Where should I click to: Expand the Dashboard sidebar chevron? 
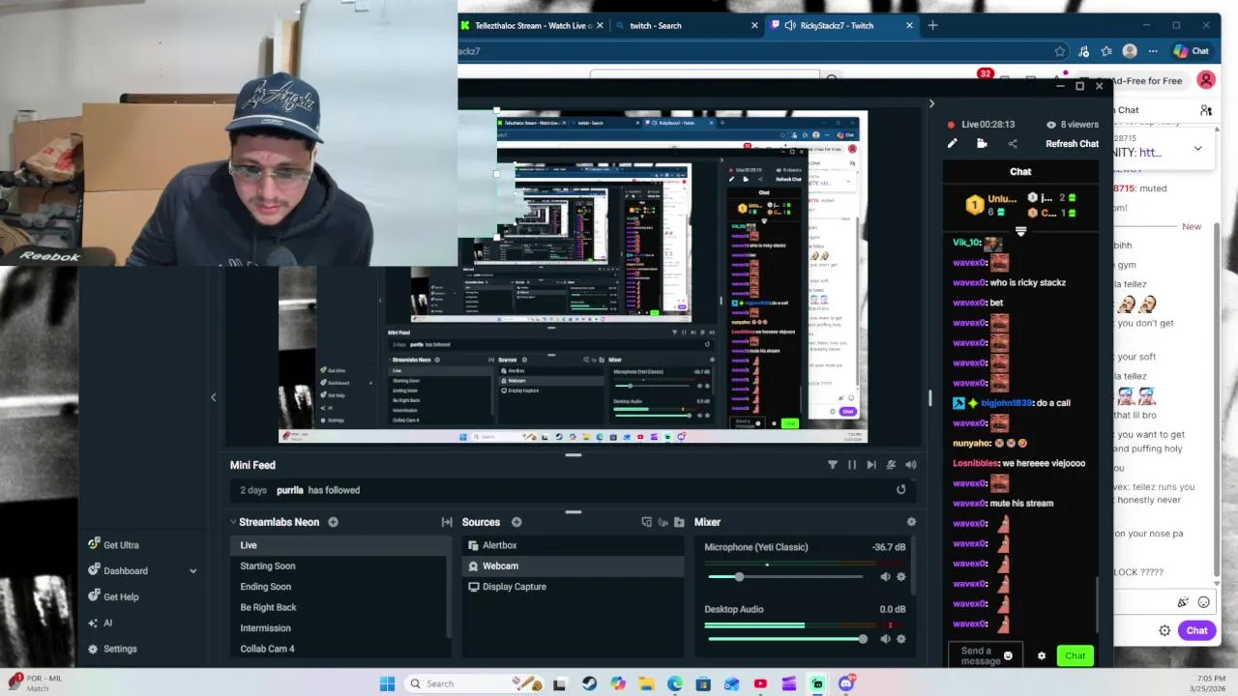point(192,571)
